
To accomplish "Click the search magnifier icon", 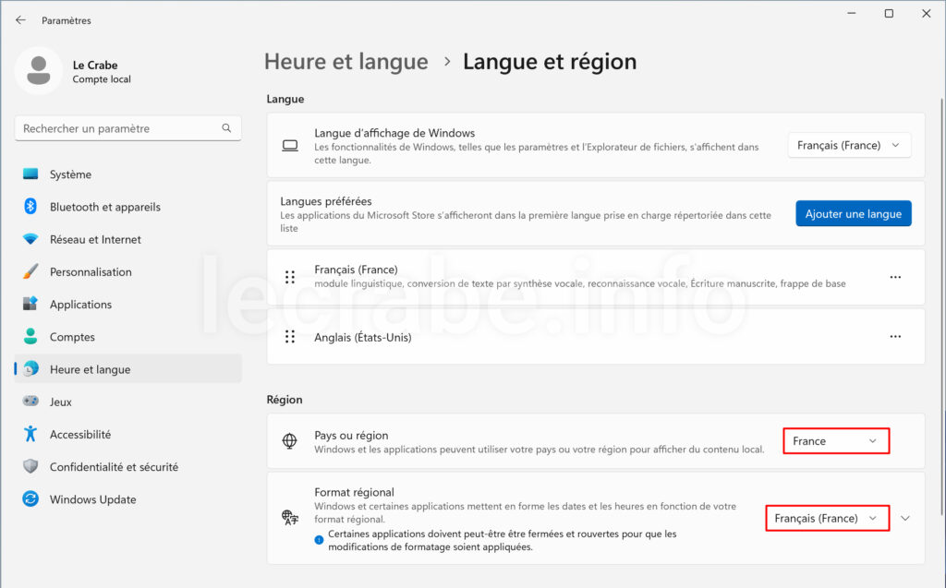I will click(226, 128).
